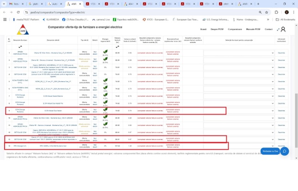
Task: Open the chat bubble icon
Action: point(285,151)
